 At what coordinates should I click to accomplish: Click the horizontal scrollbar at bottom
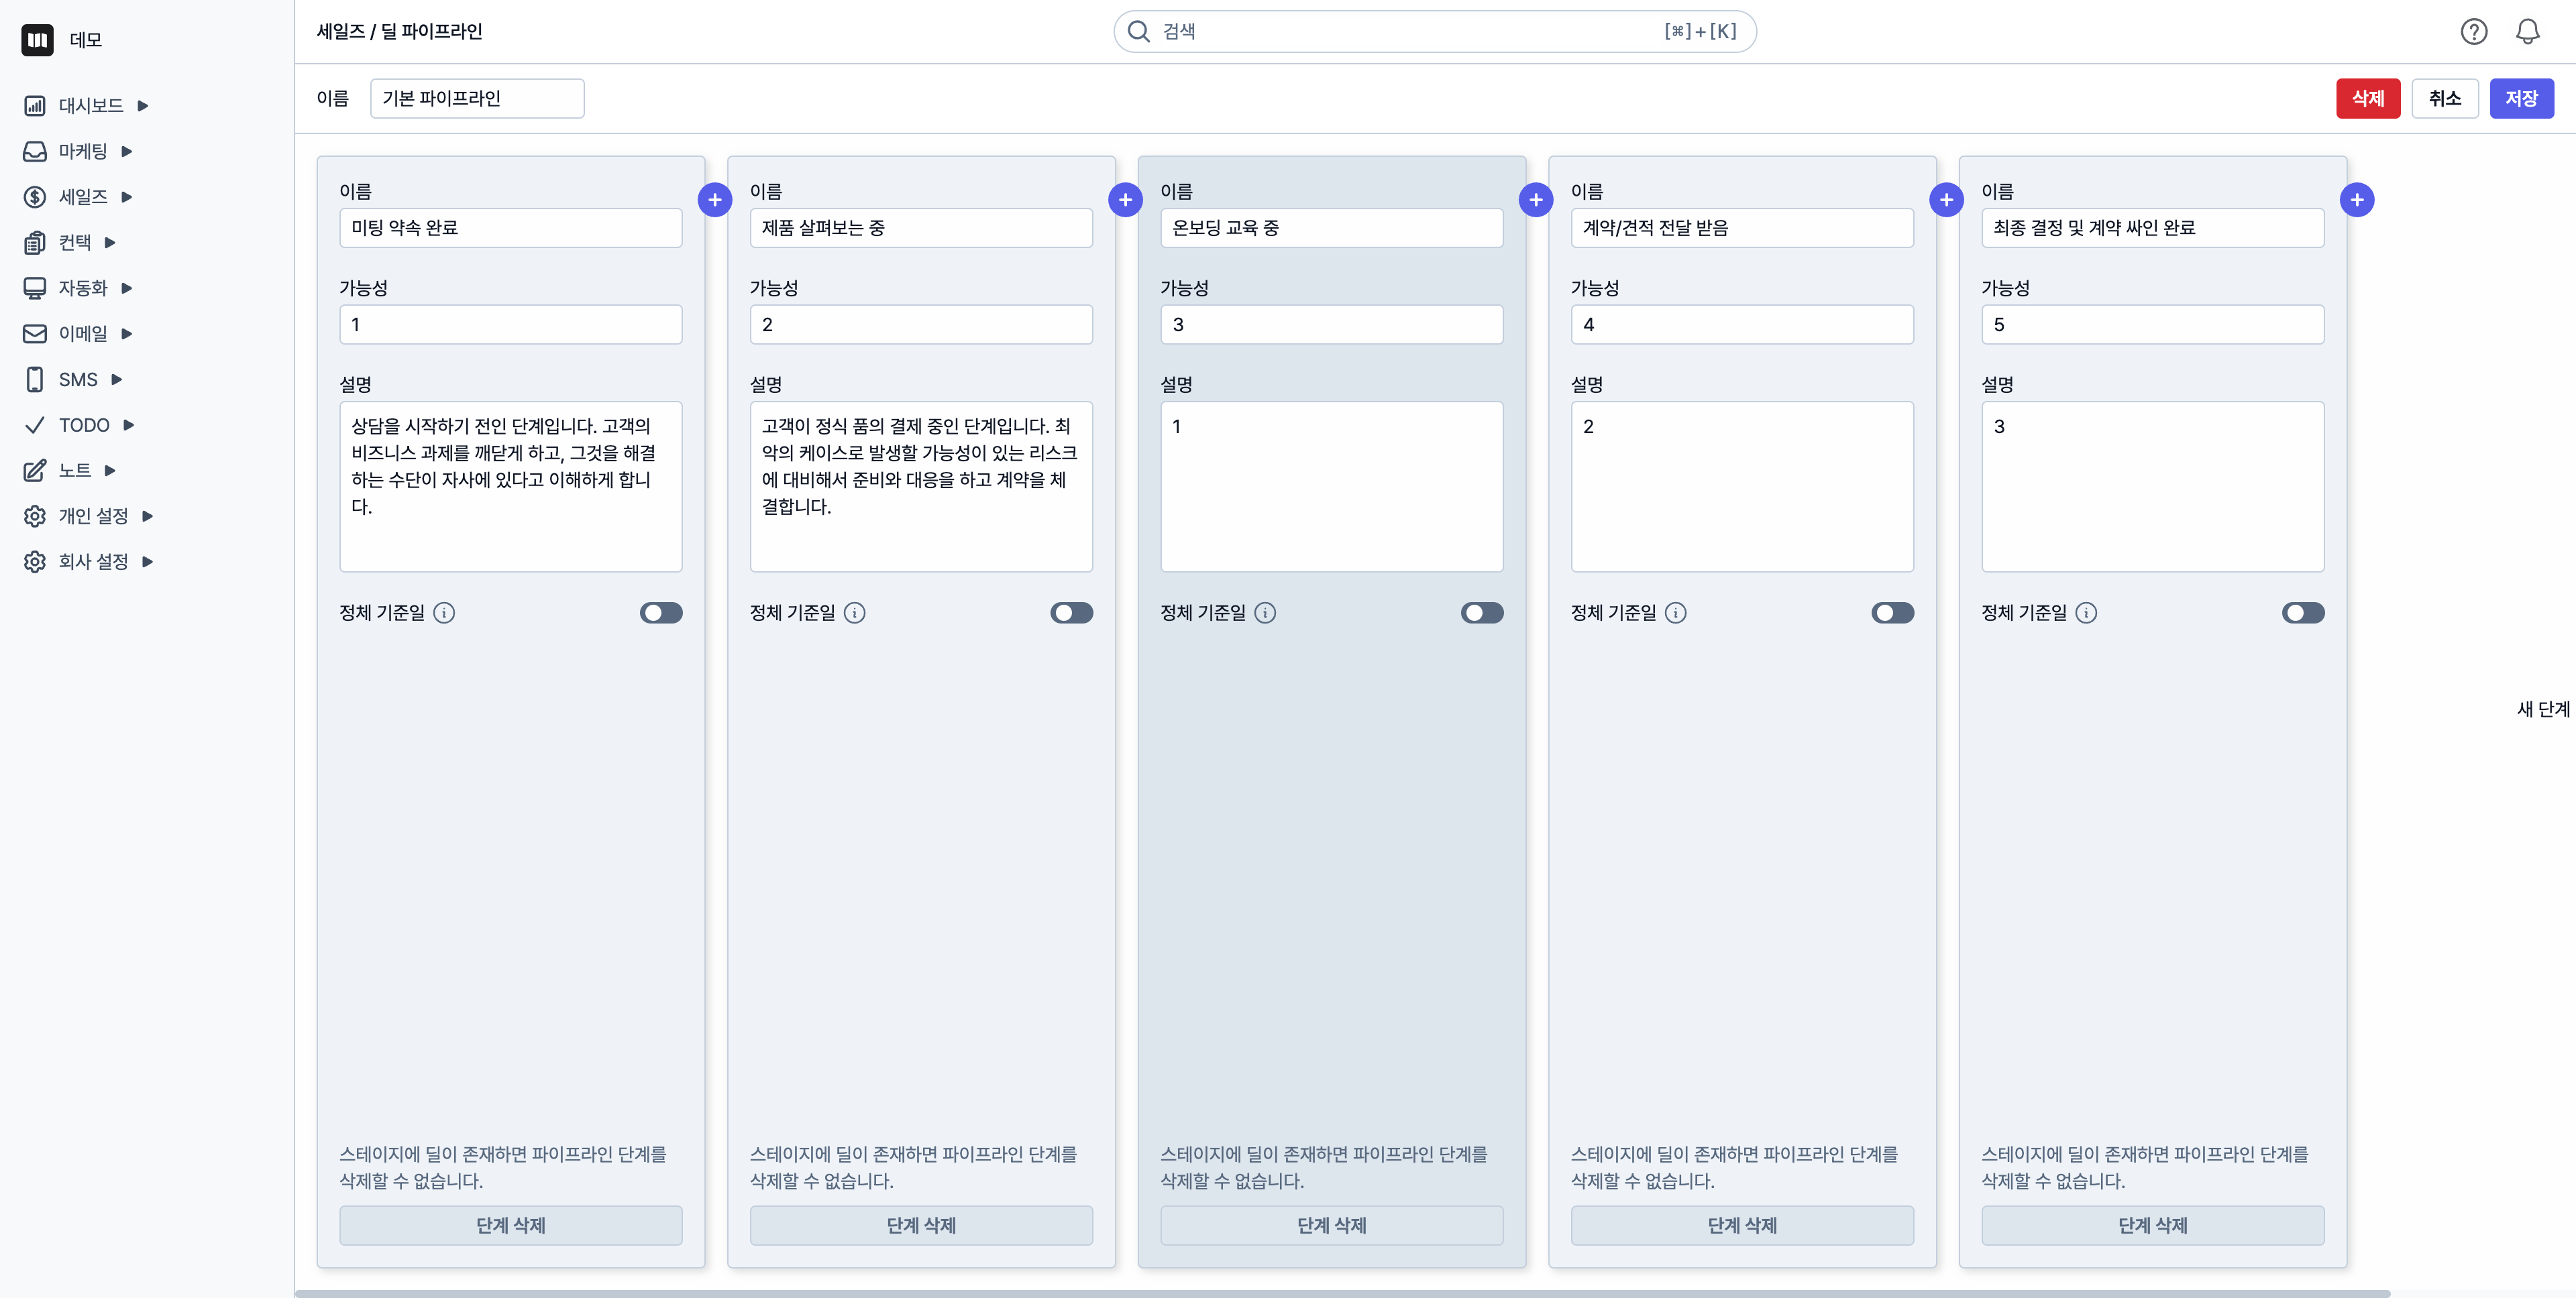pos(1342,1294)
